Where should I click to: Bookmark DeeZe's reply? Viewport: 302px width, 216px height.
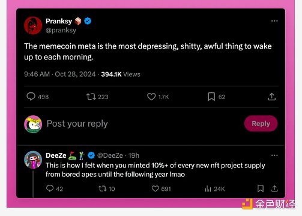click(261, 188)
